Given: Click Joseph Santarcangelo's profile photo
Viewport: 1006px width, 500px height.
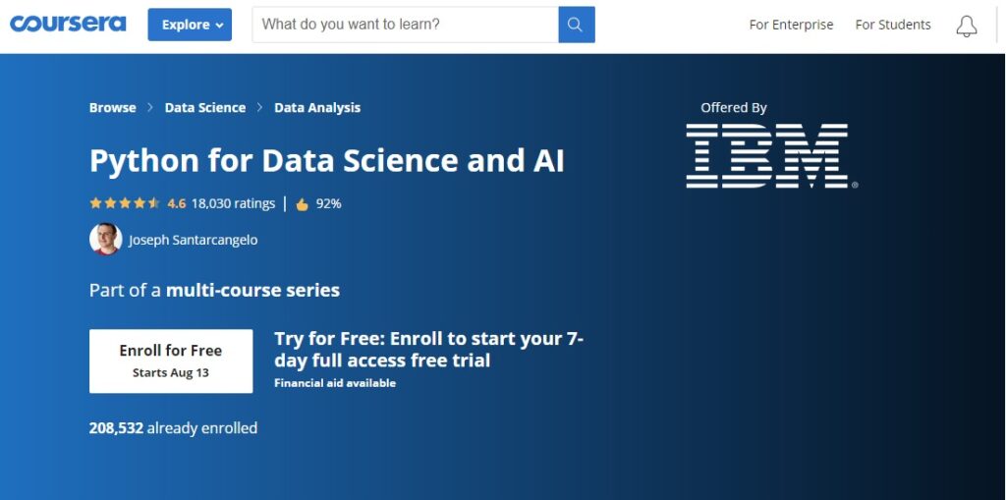Looking at the screenshot, I should point(106,240).
